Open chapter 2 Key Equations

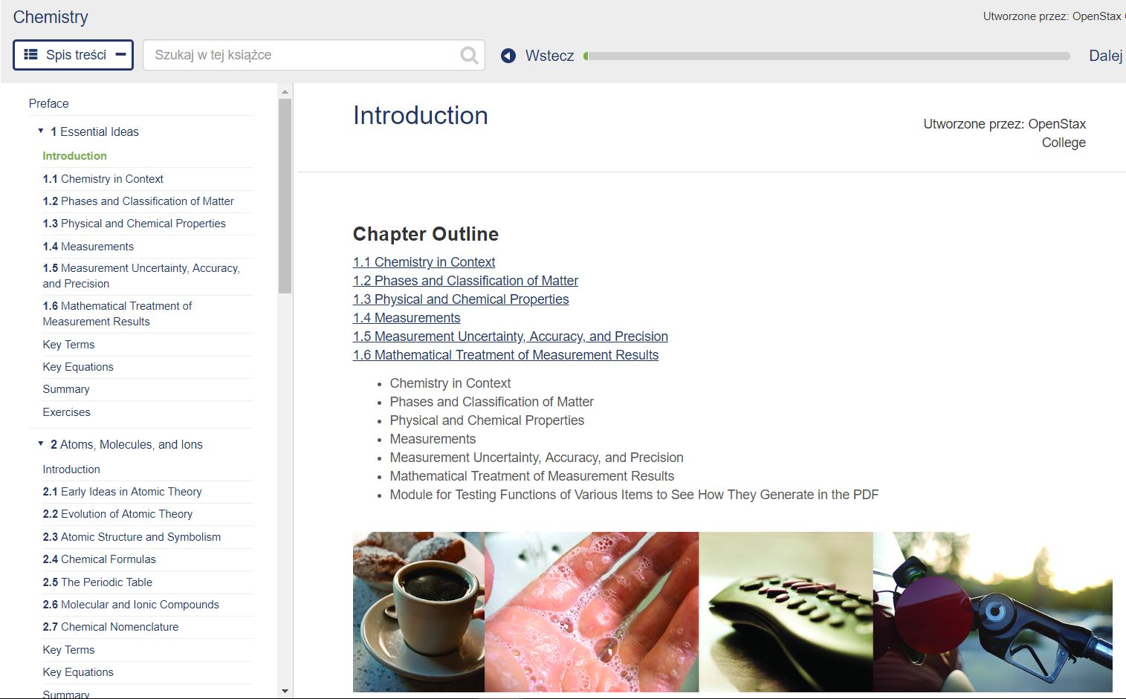click(x=78, y=672)
